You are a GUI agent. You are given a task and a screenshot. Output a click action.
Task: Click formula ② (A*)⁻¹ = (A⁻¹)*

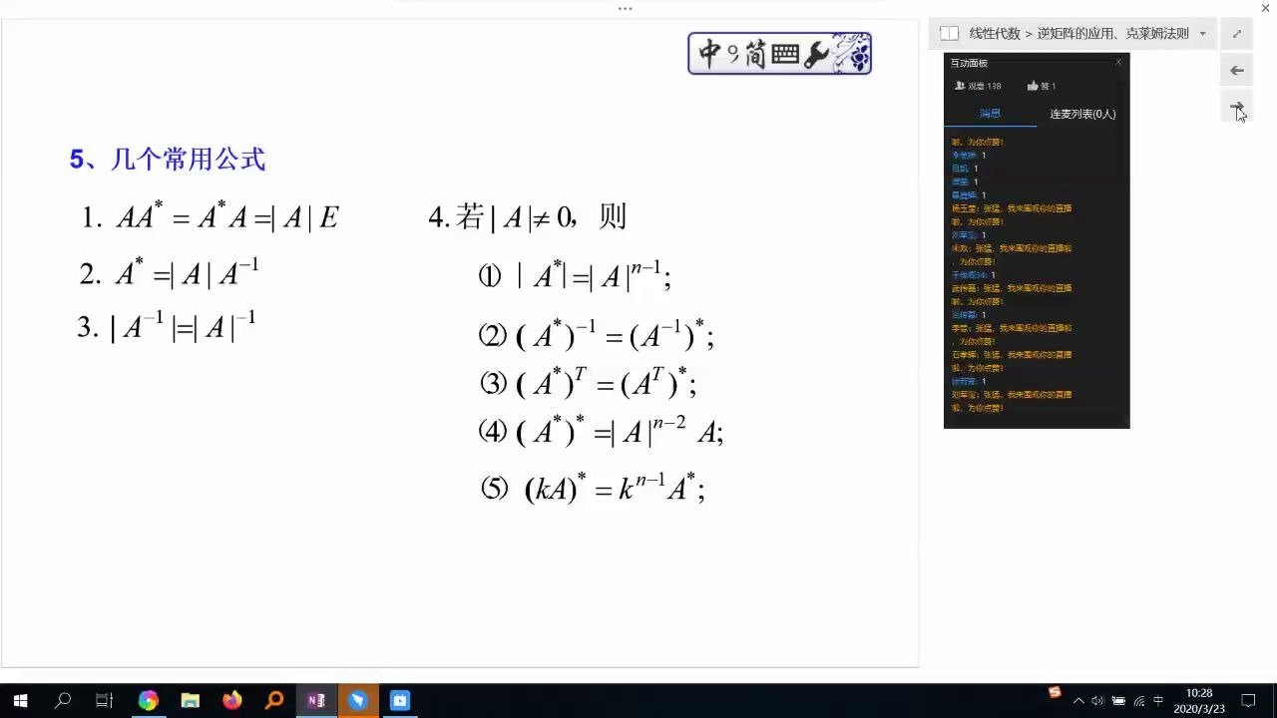597,334
